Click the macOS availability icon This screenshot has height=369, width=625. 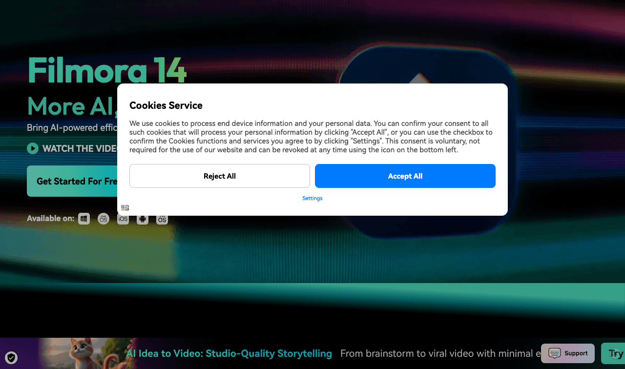(x=103, y=218)
